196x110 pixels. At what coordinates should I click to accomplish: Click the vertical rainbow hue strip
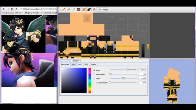click(x=90, y=81)
